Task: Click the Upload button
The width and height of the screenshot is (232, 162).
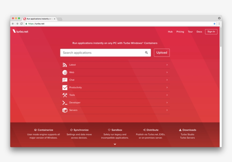Action: [x=162, y=53]
